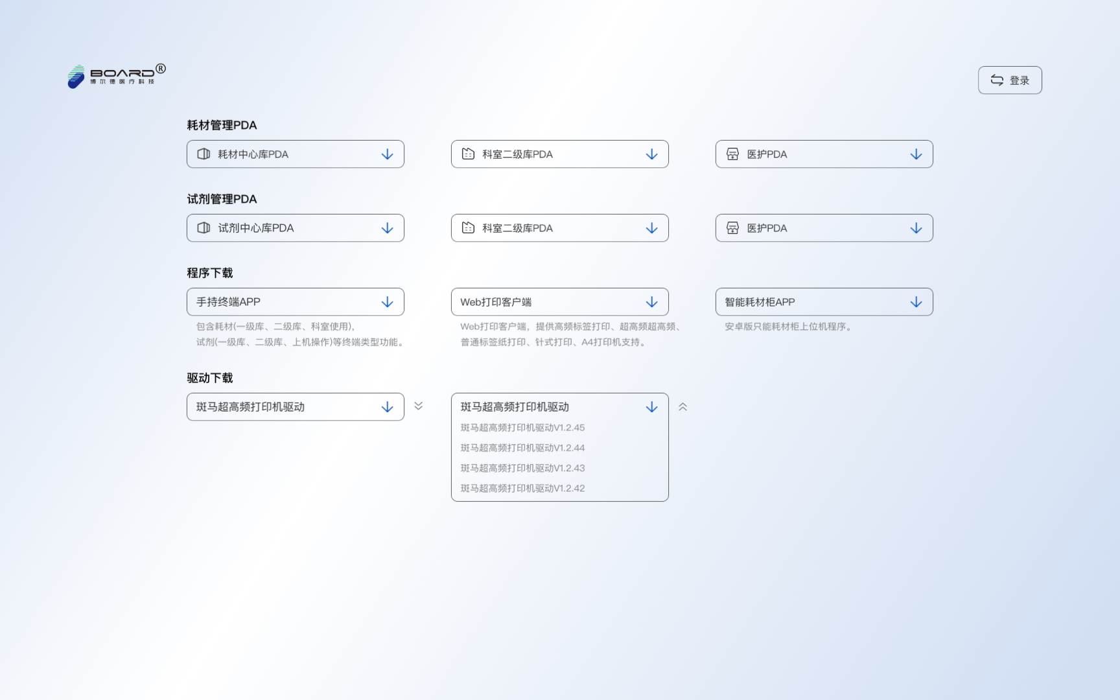
Task: Click the download arrow for 智能耗材柜APP
Action: click(916, 302)
